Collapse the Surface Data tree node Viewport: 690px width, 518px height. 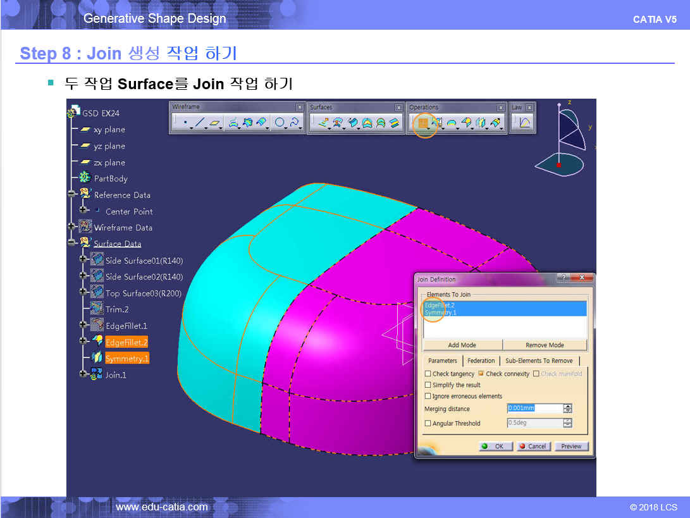pos(71,244)
